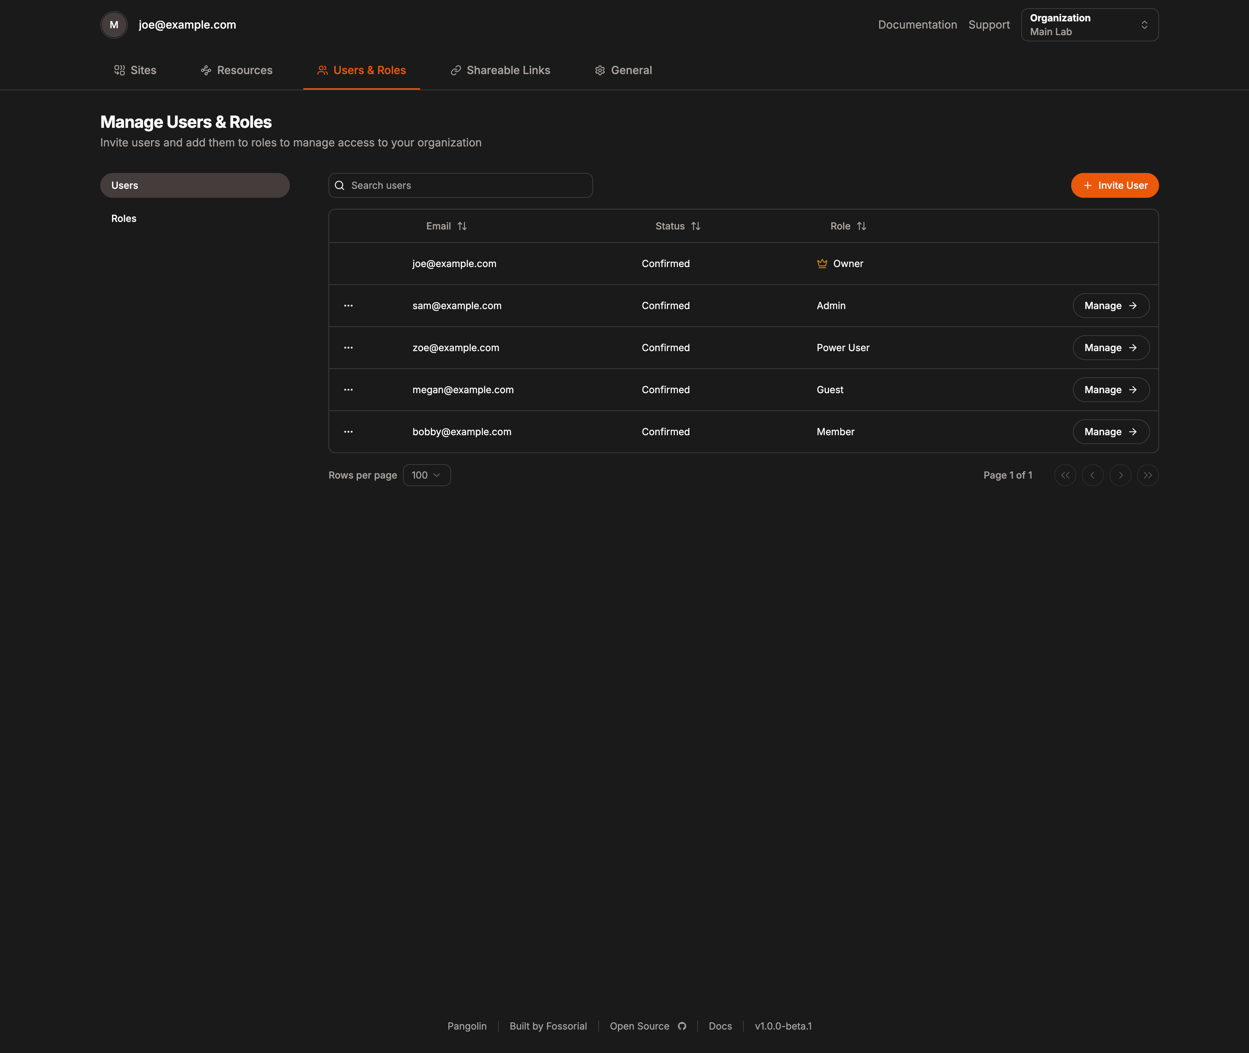This screenshot has height=1053, width=1249.
Task: Click the Manage button for megan@example.com
Action: tap(1110, 389)
